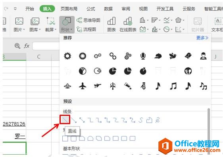Insert a 流程图 flowchart
The image size is (223, 157).
pyautogui.click(x=86, y=29)
